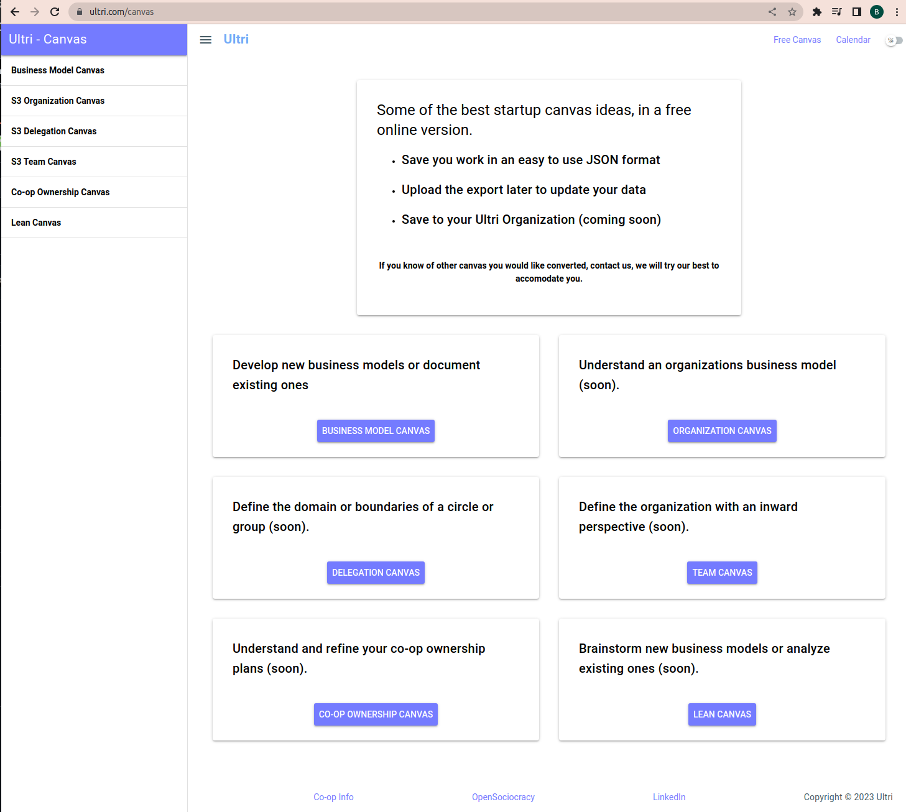Click 'Brainstorm new business models' card text
The height and width of the screenshot is (812, 906).
click(x=705, y=658)
